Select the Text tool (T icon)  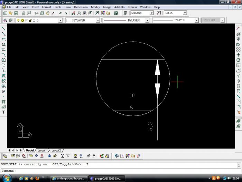tap(3, 112)
